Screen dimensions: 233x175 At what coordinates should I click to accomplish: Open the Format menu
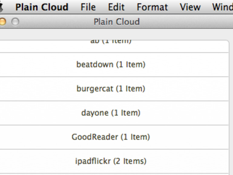point(152,7)
